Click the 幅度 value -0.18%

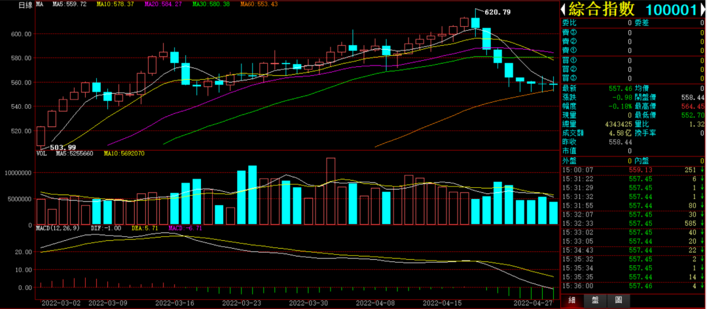click(622, 106)
